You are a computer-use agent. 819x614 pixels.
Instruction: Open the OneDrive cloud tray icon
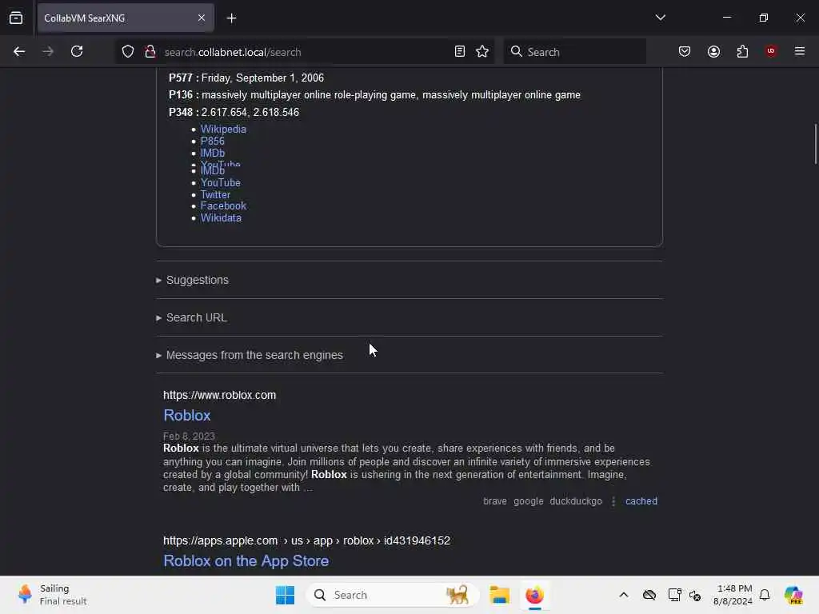649,595
